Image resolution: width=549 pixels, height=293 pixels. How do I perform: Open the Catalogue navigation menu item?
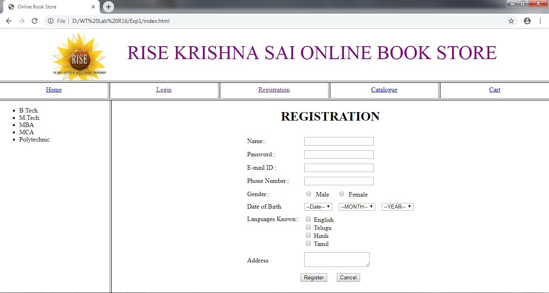(383, 90)
